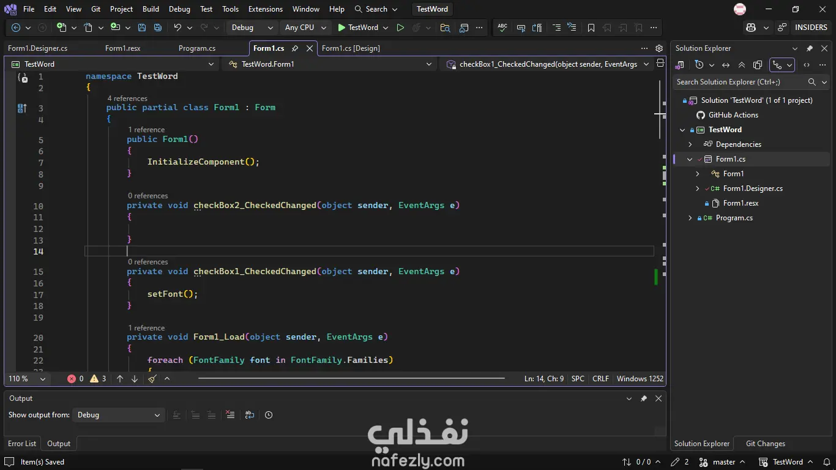The image size is (836, 470).
Task: Clear all output in Output panel
Action: tap(230, 415)
